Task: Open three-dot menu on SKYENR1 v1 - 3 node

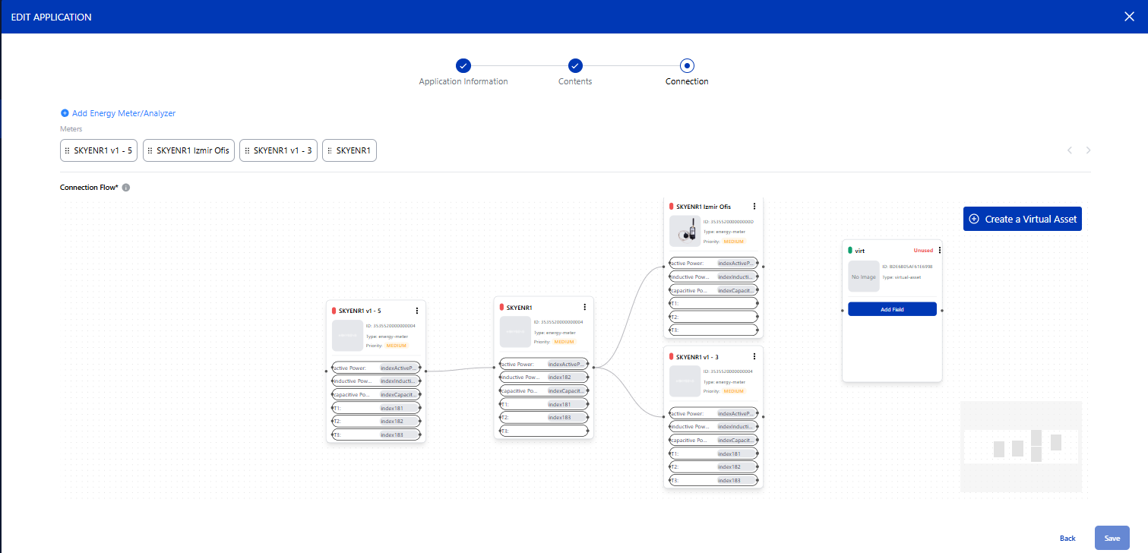Action: (x=754, y=356)
